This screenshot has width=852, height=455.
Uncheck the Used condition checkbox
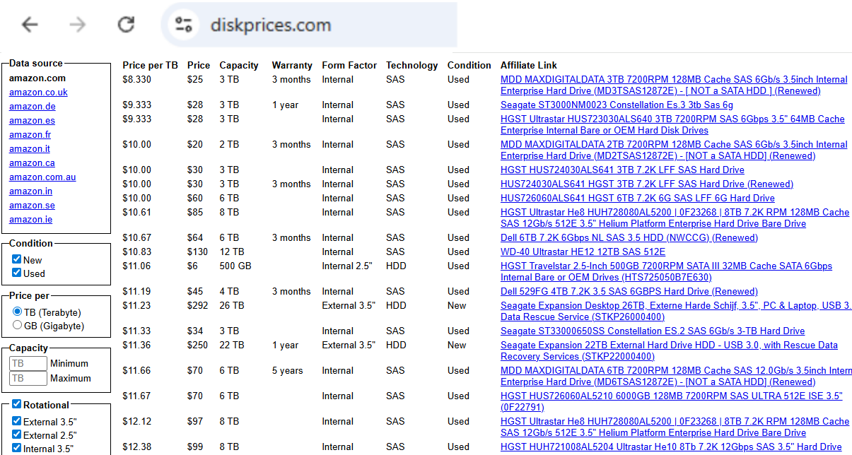coord(16,273)
